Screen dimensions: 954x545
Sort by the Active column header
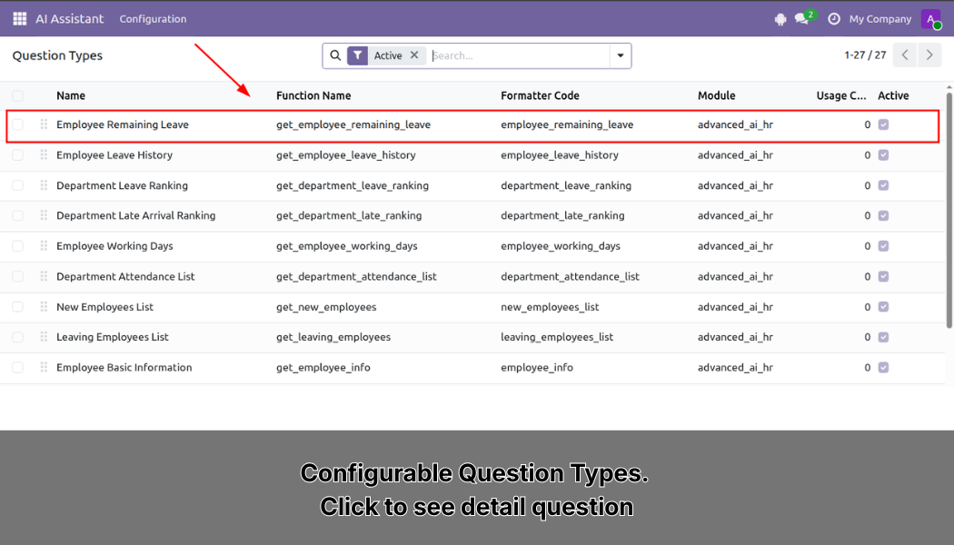(893, 95)
